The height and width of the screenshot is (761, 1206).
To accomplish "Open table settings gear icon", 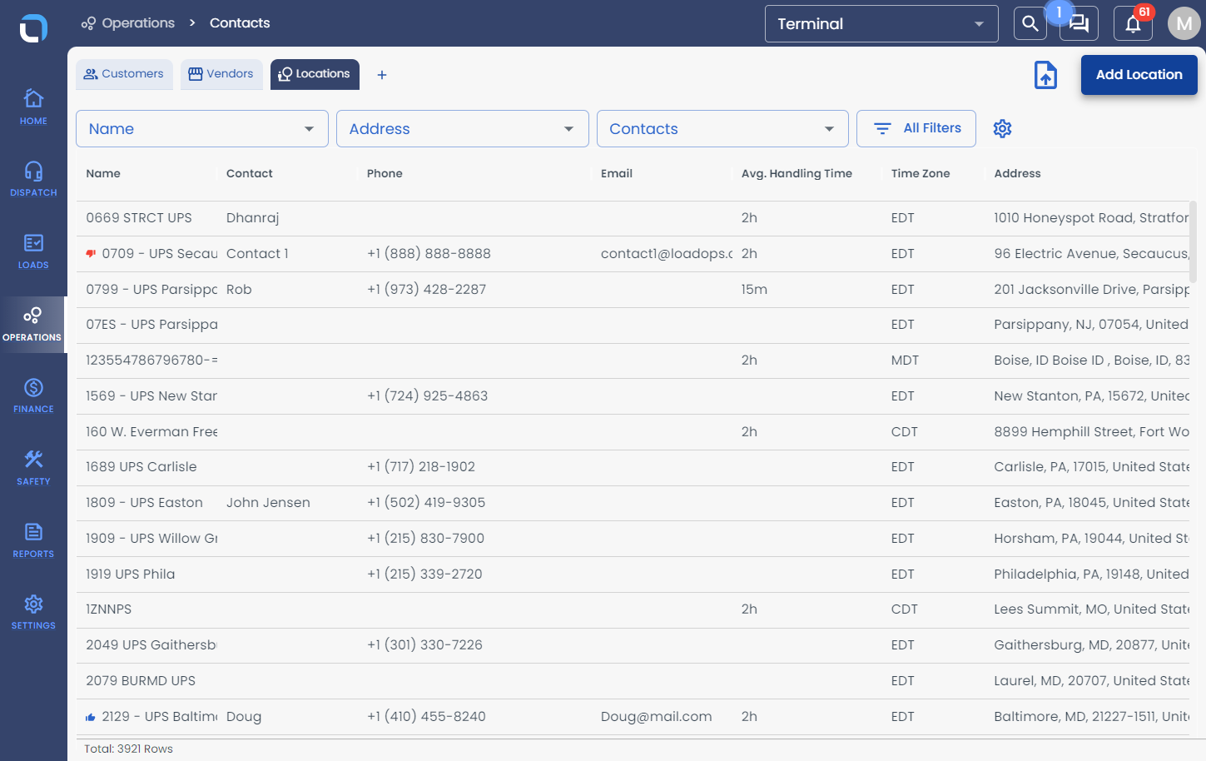I will [x=1002, y=128].
